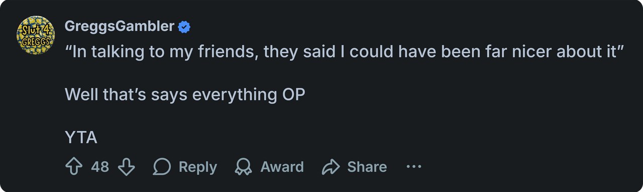Click the Award text label
The width and height of the screenshot is (643, 192).
[282, 167]
